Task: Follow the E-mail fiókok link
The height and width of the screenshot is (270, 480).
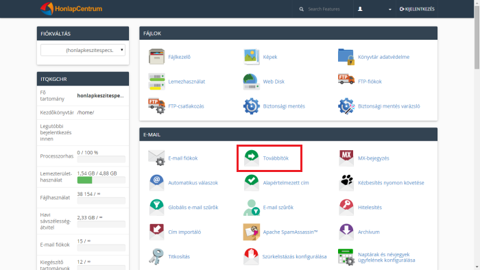Action: [x=183, y=158]
